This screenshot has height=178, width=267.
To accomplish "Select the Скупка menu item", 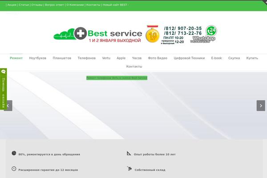I will pos(234,58).
